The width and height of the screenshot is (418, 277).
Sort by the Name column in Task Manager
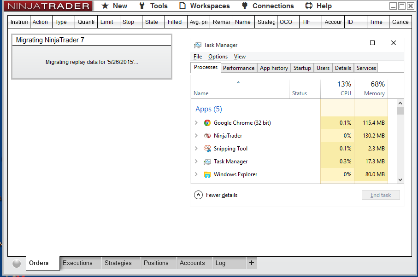point(240,89)
